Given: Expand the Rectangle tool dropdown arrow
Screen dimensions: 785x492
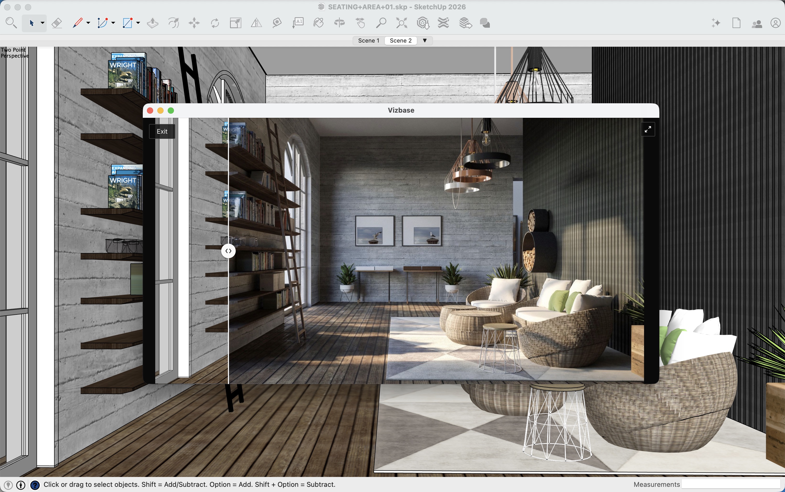Looking at the screenshot, I should pyautogui.click(x=138, y=23).
